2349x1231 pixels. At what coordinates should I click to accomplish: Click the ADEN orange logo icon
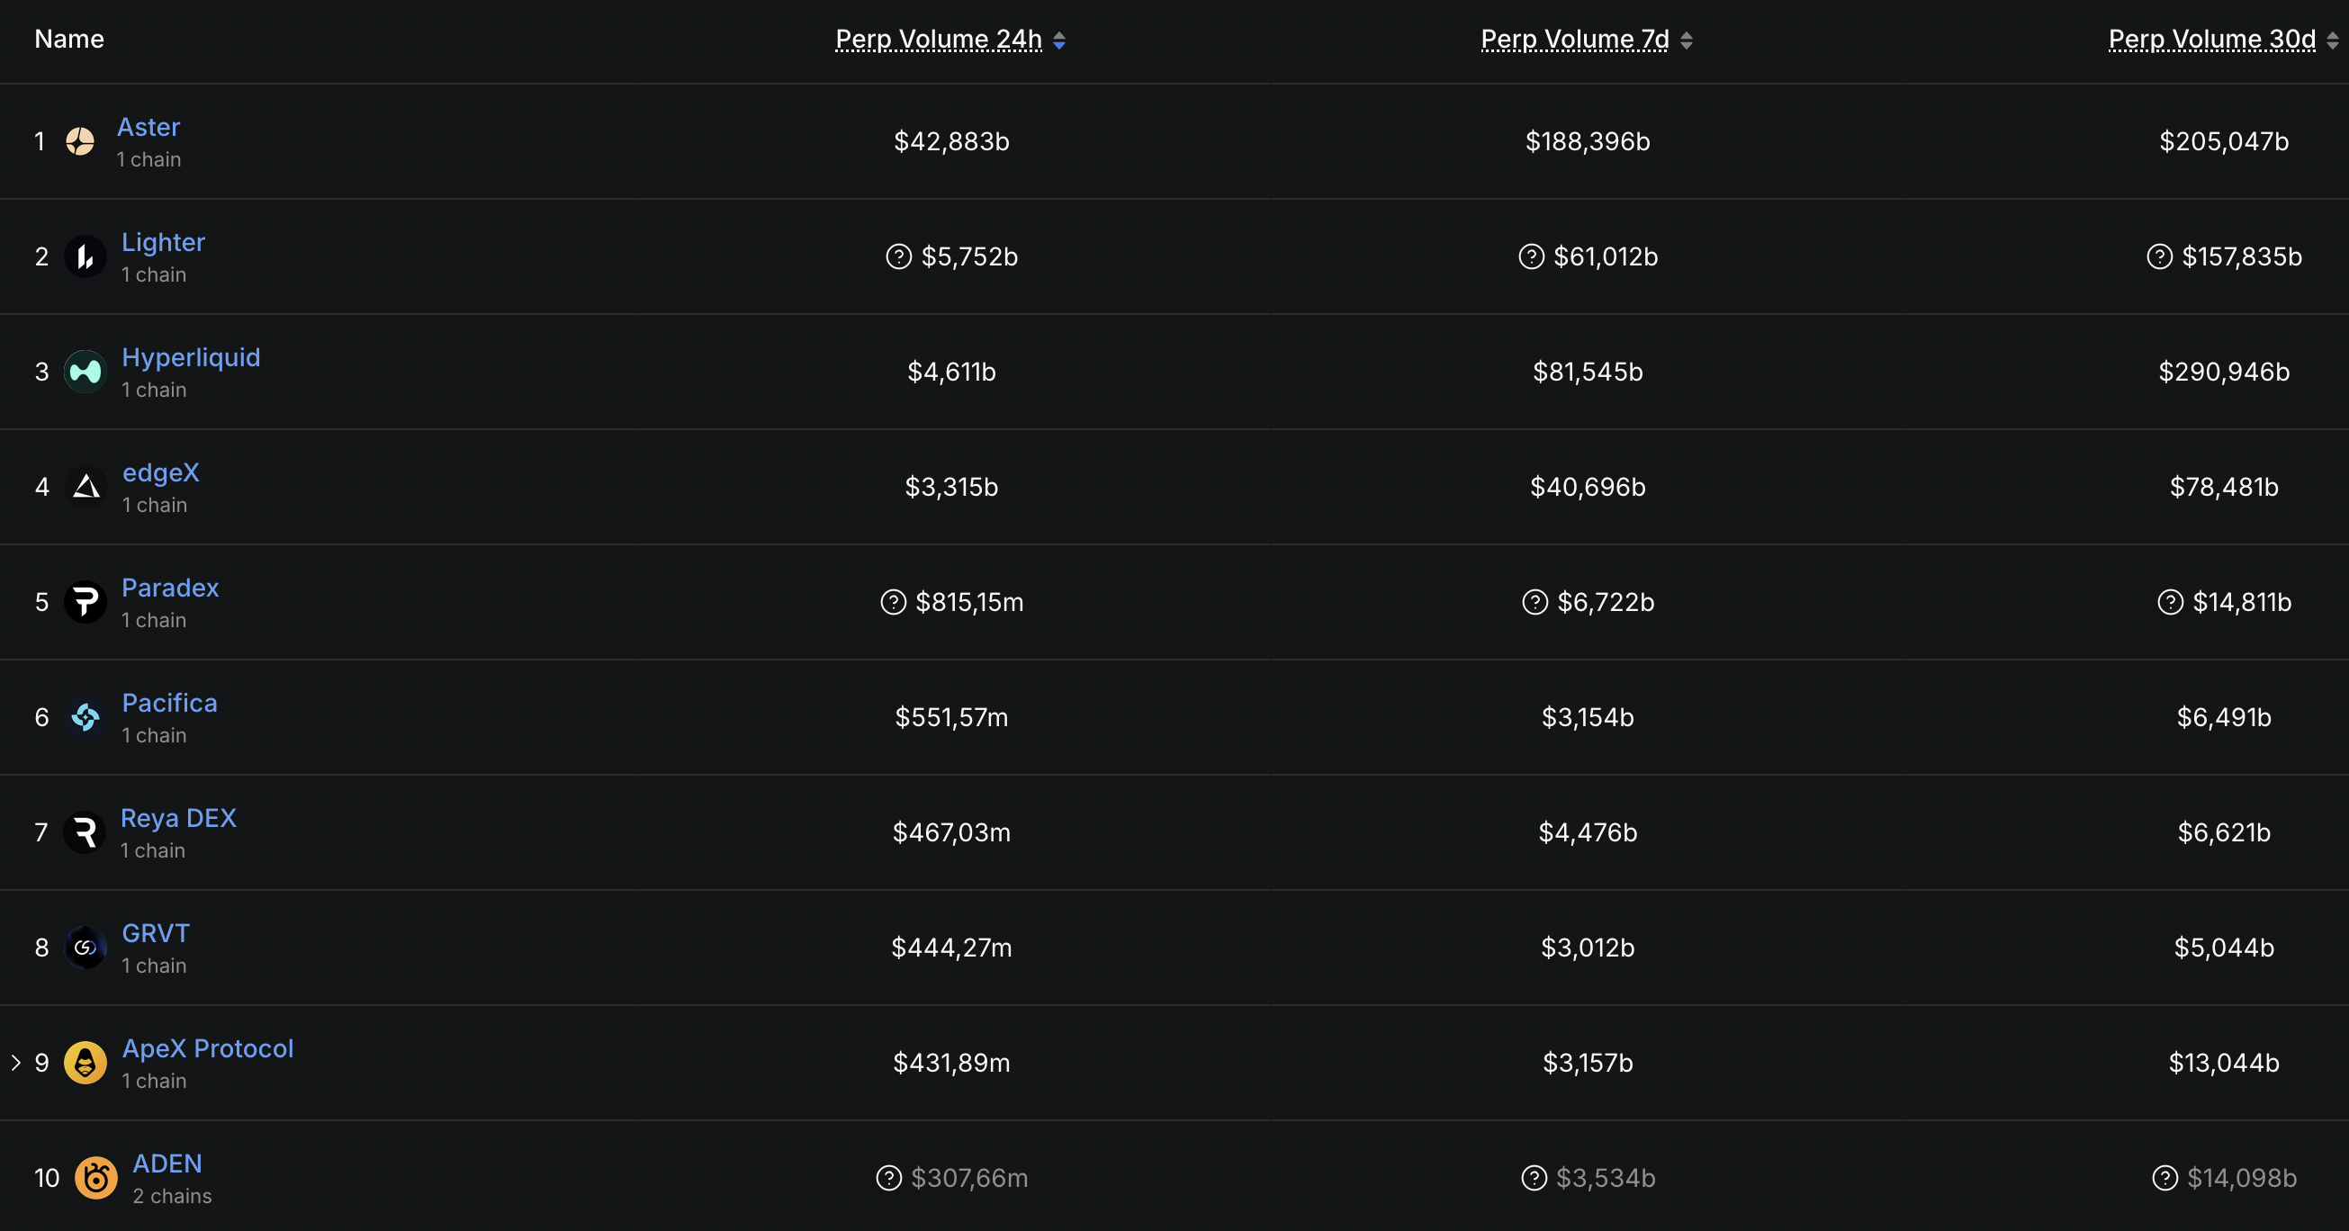(x=95, y=1178)
